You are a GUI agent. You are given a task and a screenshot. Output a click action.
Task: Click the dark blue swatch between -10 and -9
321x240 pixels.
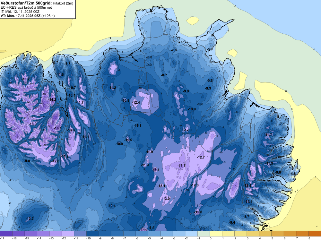(x=92, y=234)
